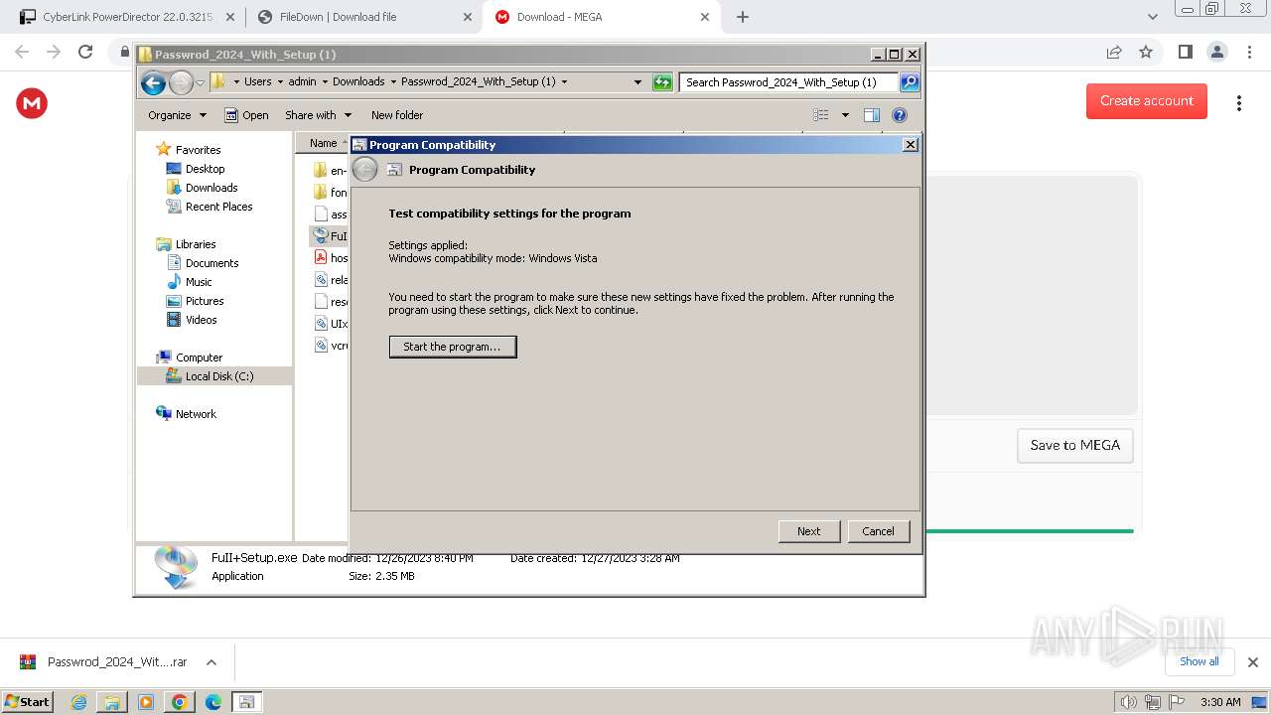Screen dimensions: 1271x715
Task: Launch Internet Explorer from taskbar
Action: 79,702
